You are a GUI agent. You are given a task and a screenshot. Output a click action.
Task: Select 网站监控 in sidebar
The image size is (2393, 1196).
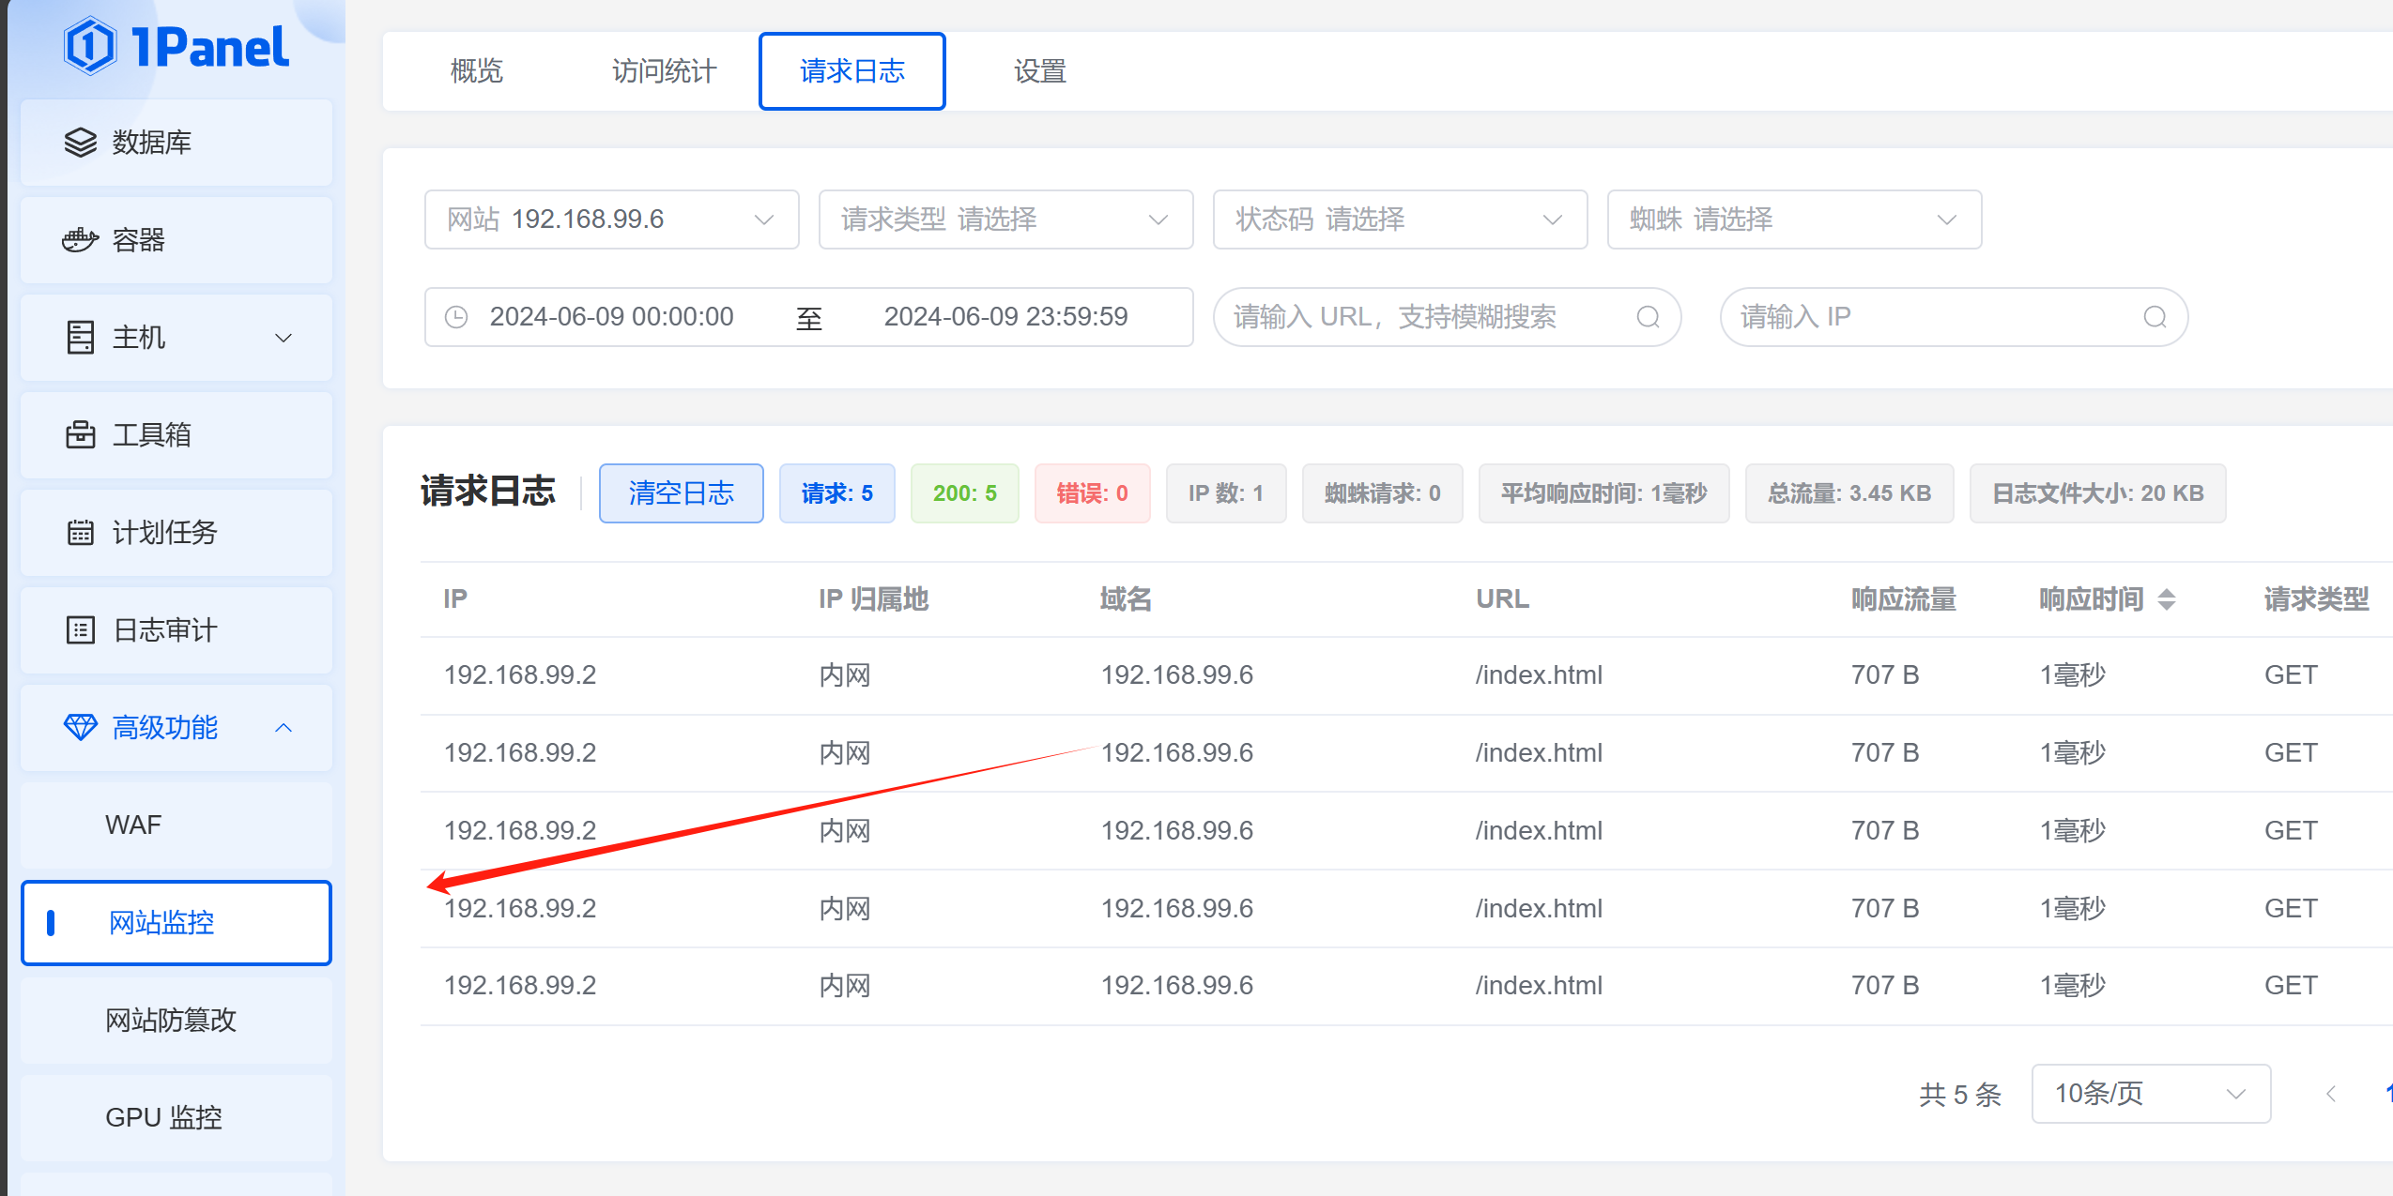[176, 923]
